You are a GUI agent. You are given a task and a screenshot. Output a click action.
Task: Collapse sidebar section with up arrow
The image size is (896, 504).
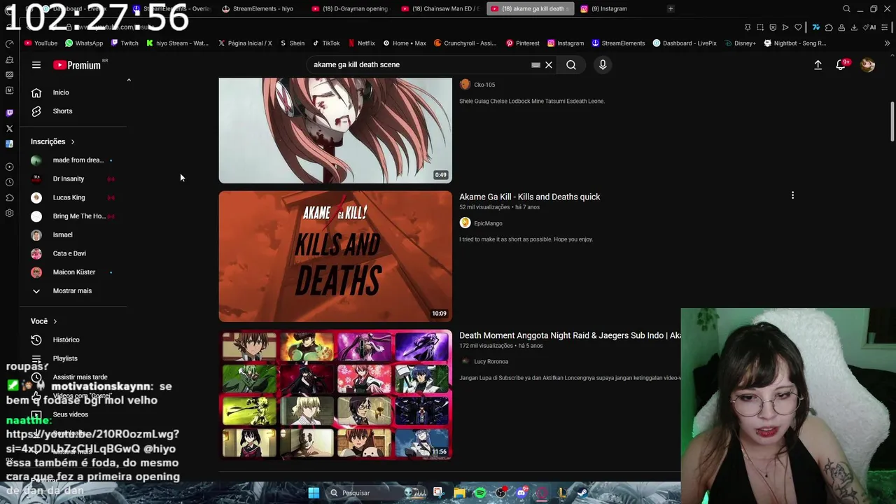(x=129, y=80)
